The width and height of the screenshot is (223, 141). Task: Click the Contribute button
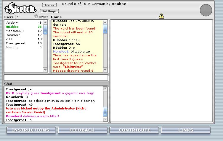(134, 130)
